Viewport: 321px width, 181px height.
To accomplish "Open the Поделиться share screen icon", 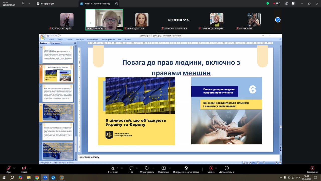I will (164, 168).
